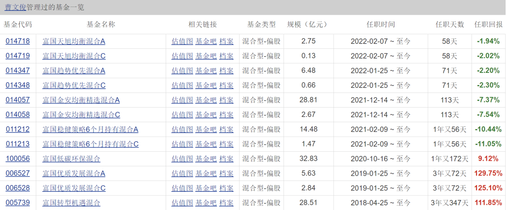Screen dimensions: 507x210
Task: Open 档案 for fund 014347
Action: point(226,70)
